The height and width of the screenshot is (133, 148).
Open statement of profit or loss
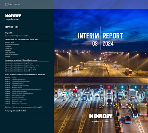click(19, 63)
